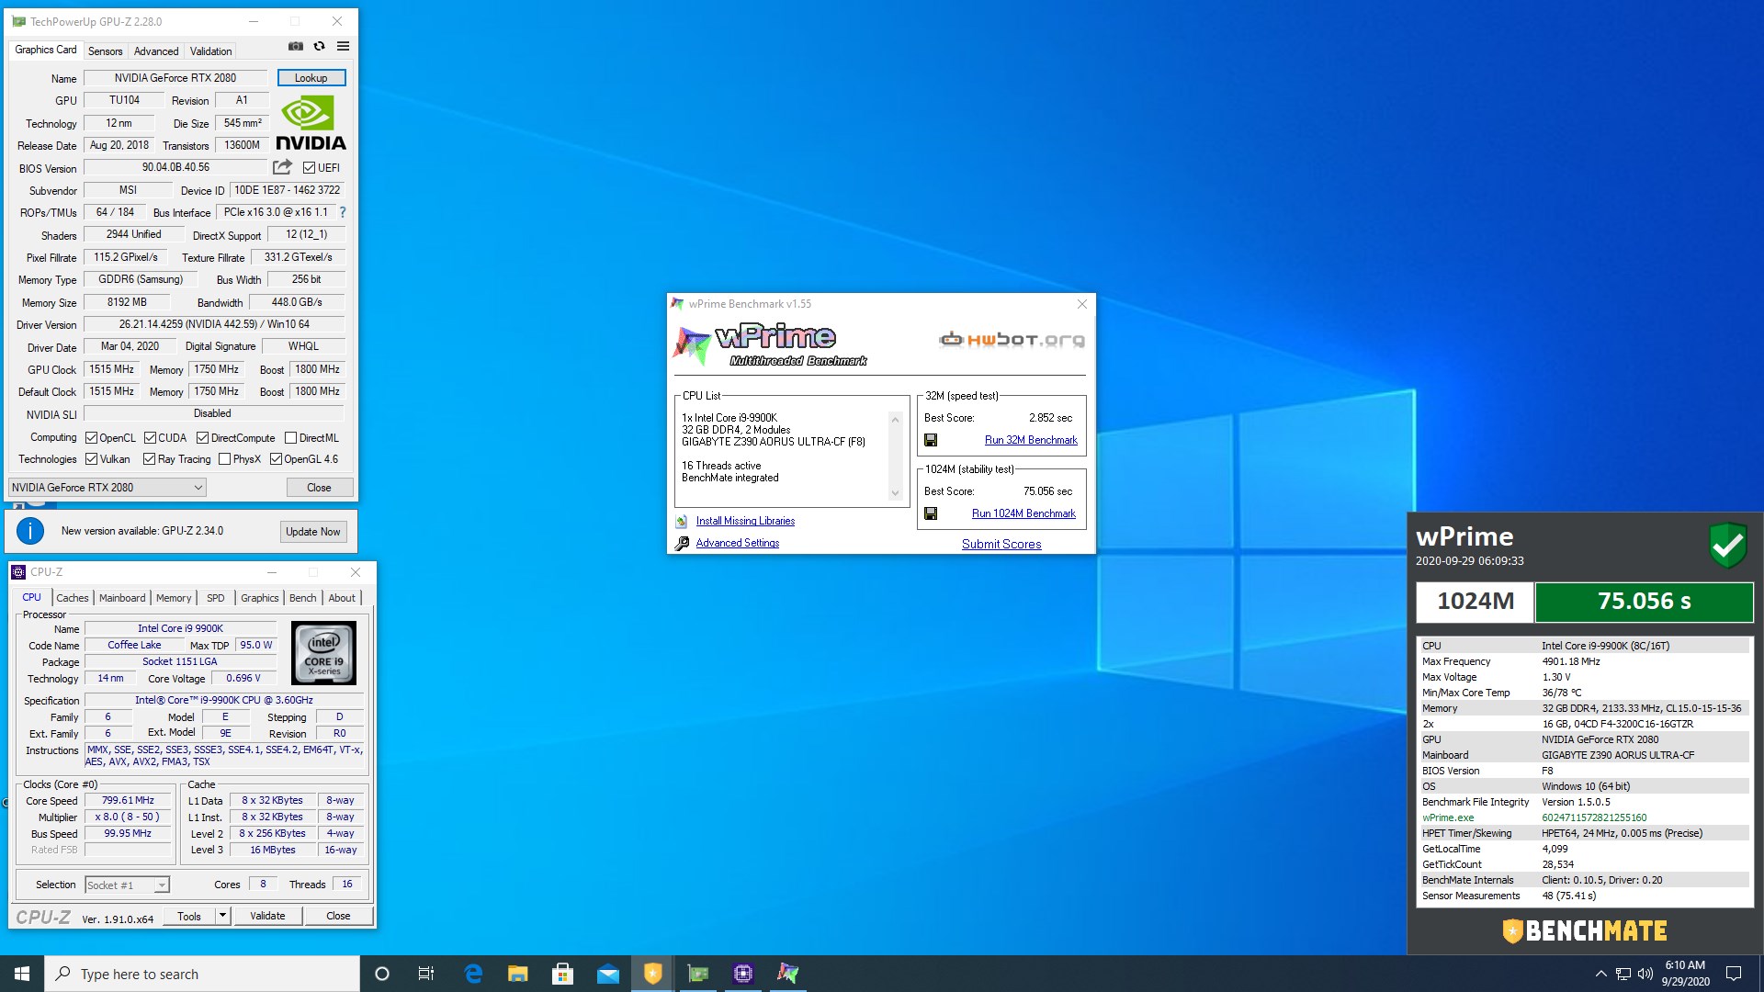The height and width of the screenshot is (992, 1764).
Task: Click Advanced Settings link in wPrime
Action: point(737,543)
